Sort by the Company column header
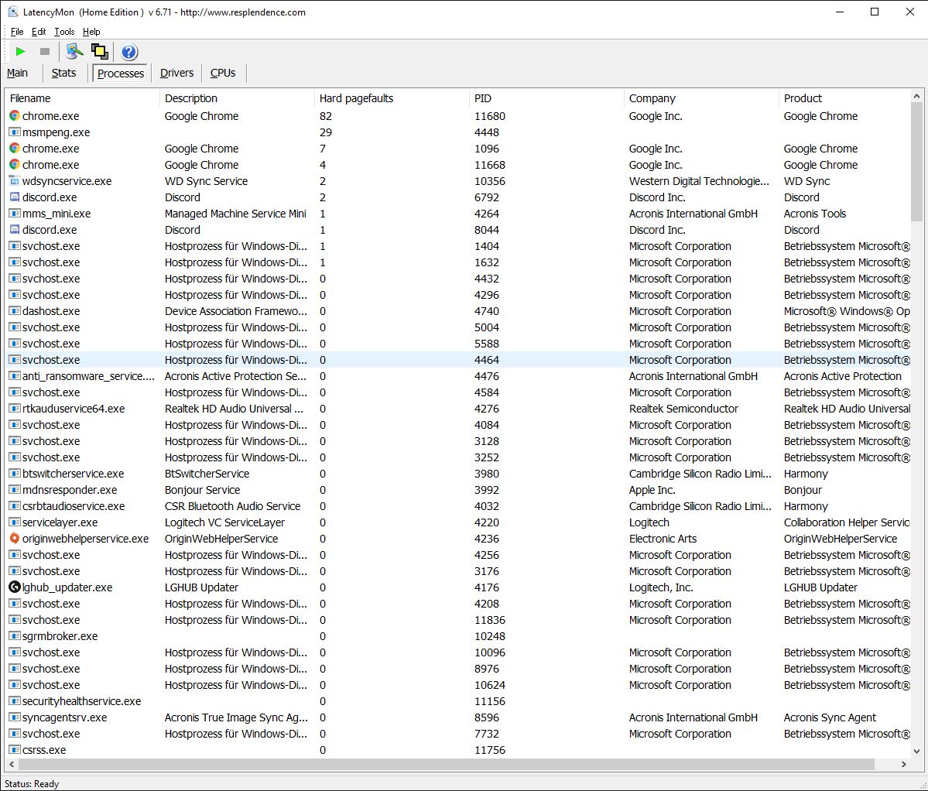 [701, 98]
